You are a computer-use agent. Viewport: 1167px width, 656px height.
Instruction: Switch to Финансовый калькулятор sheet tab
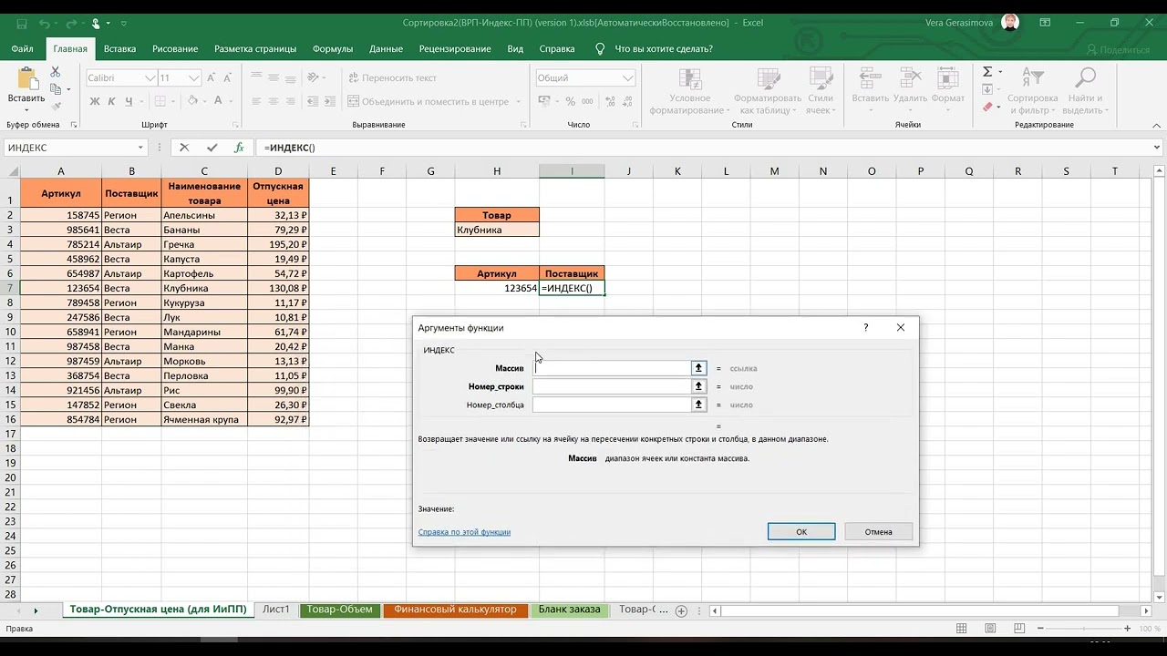tap(455, 610)
